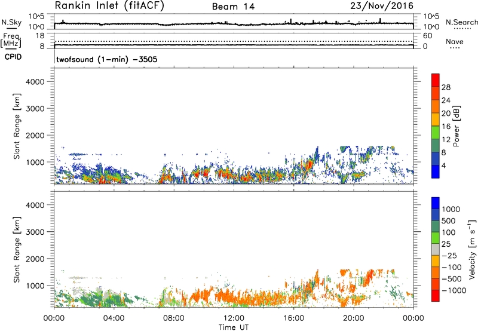Click the '20:00' time tick label
The image size is (478, 331).
click(354, 318)
